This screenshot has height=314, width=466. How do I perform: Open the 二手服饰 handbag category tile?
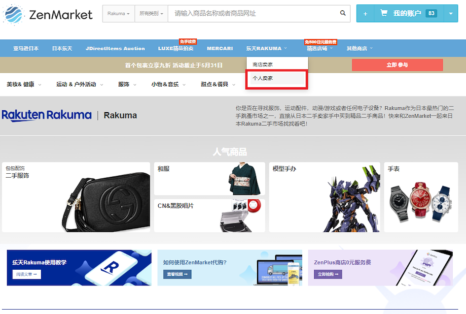76,197
